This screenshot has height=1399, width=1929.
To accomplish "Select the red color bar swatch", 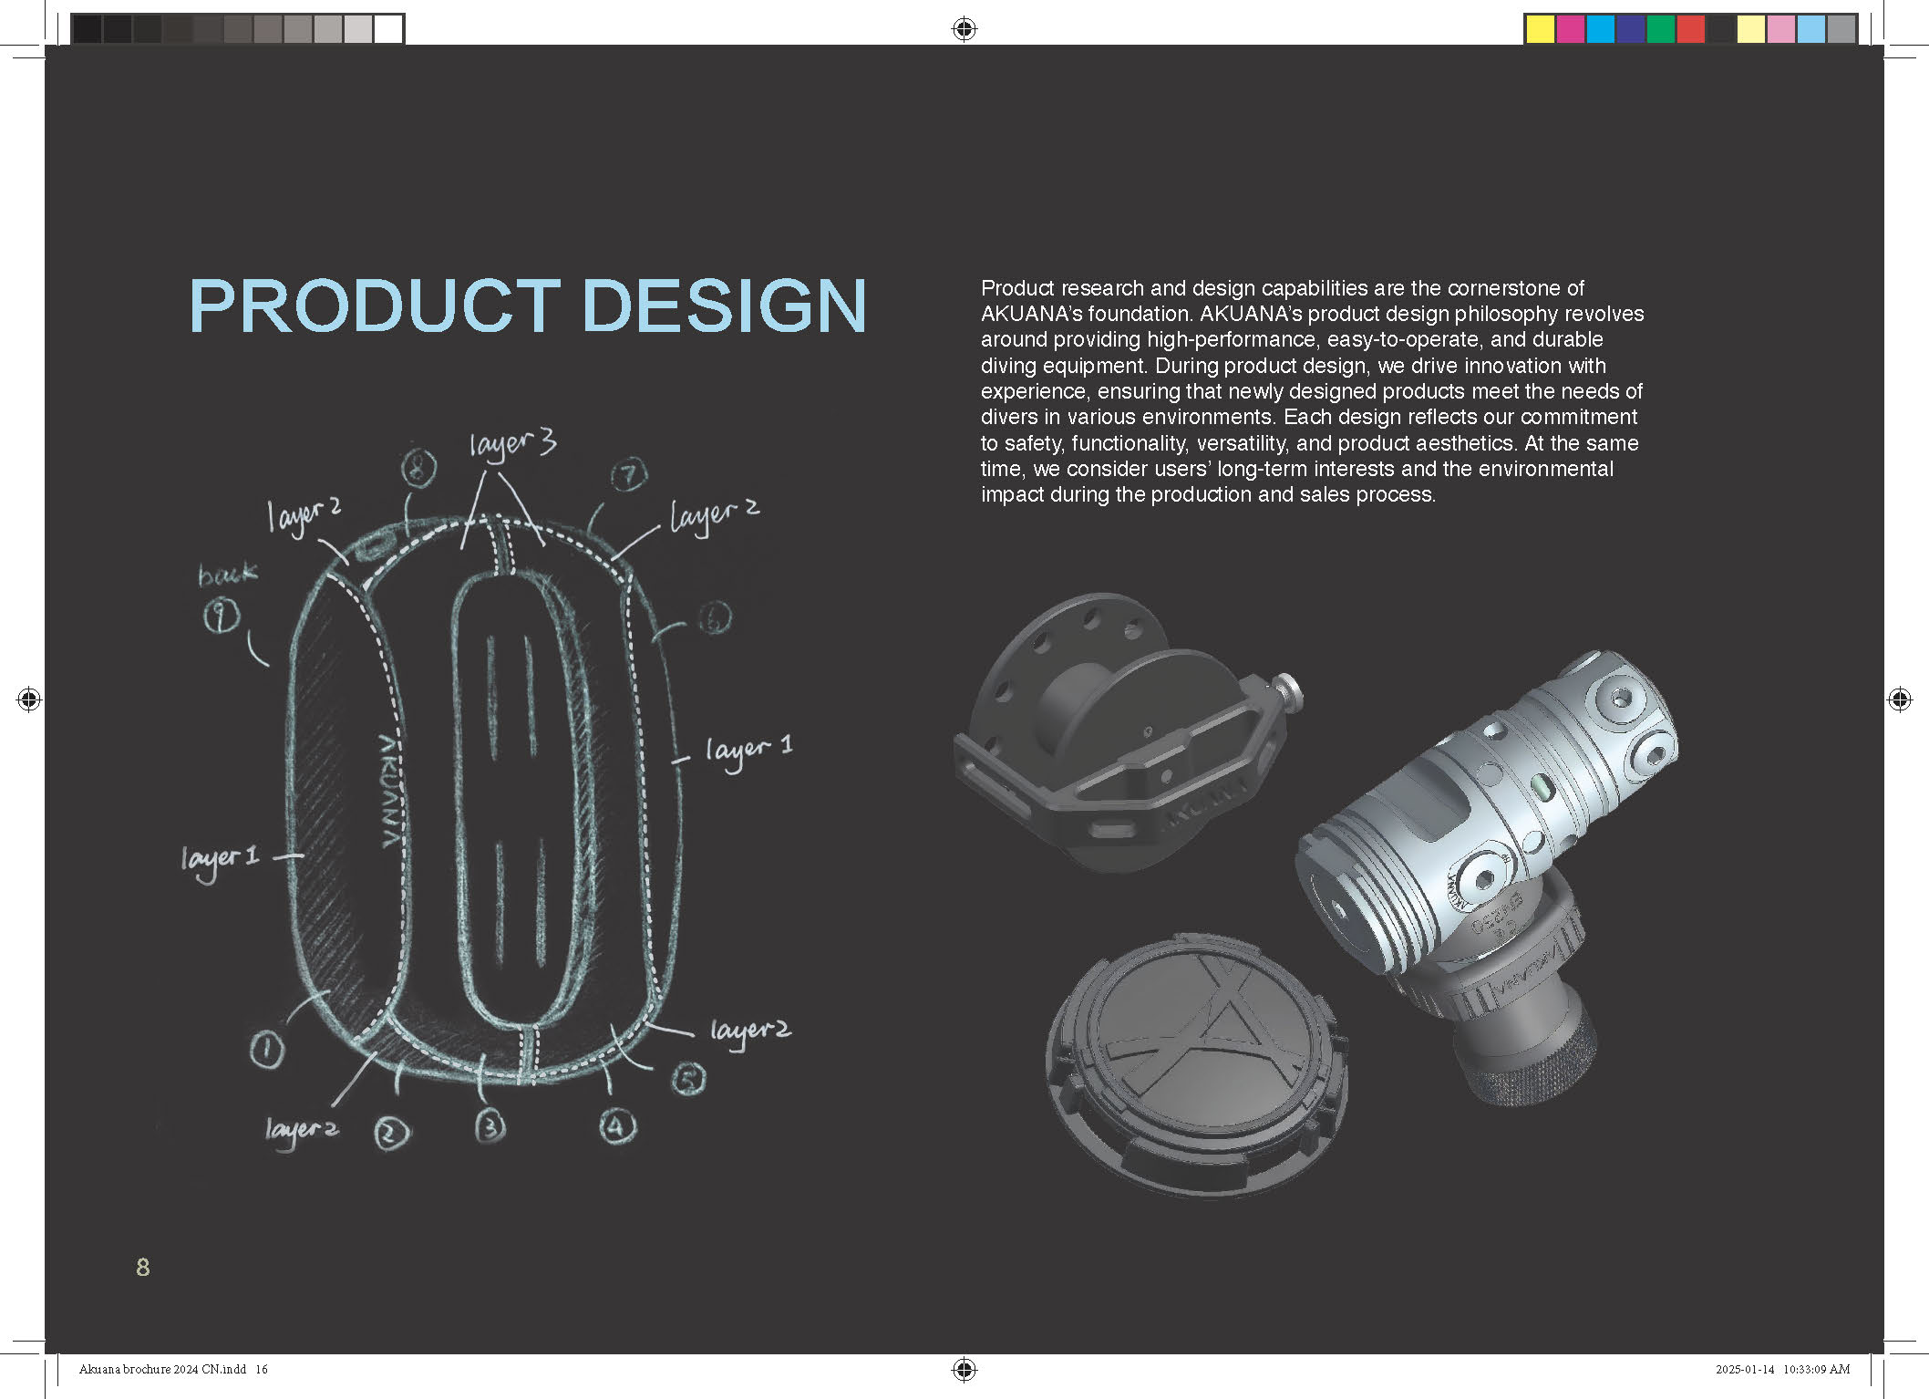I will click(x=1690, y=29).
